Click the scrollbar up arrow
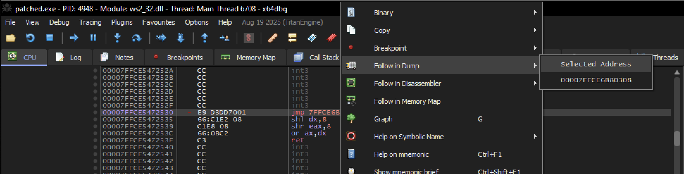The image size is (684, 174). tap(677, 72)
